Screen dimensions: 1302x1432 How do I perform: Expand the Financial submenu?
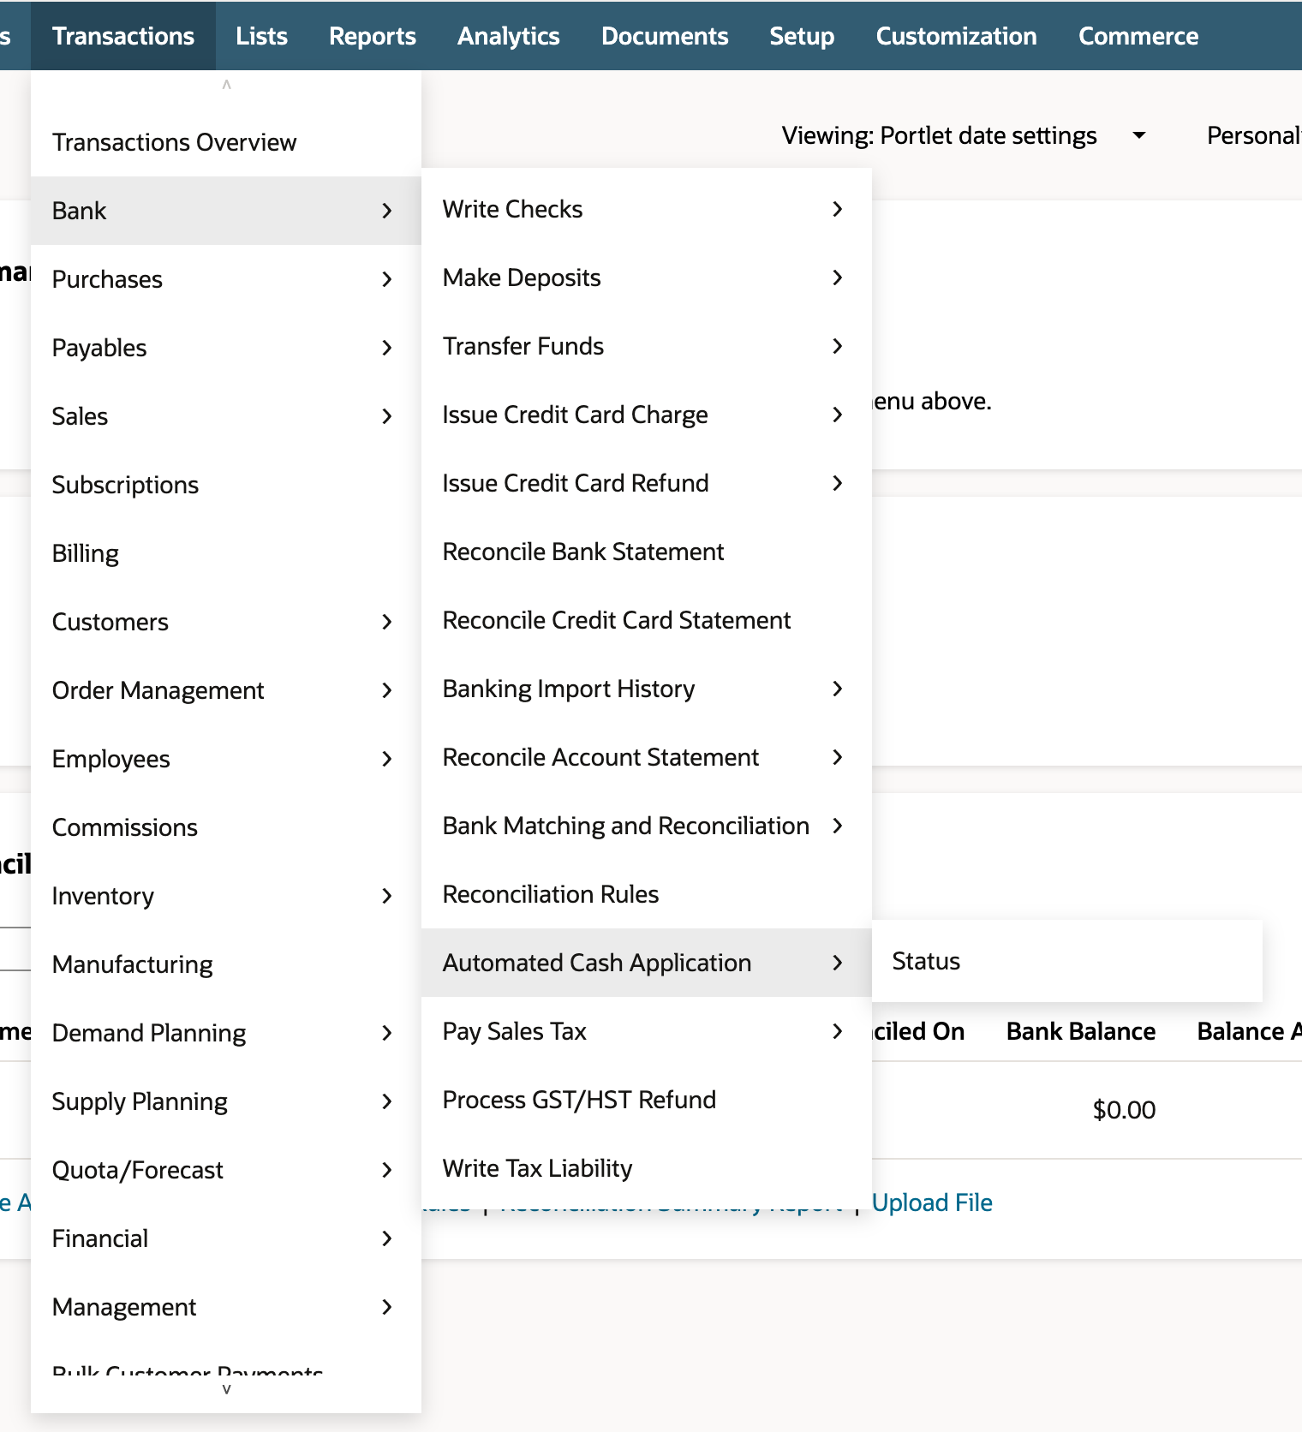(226, 1238)
